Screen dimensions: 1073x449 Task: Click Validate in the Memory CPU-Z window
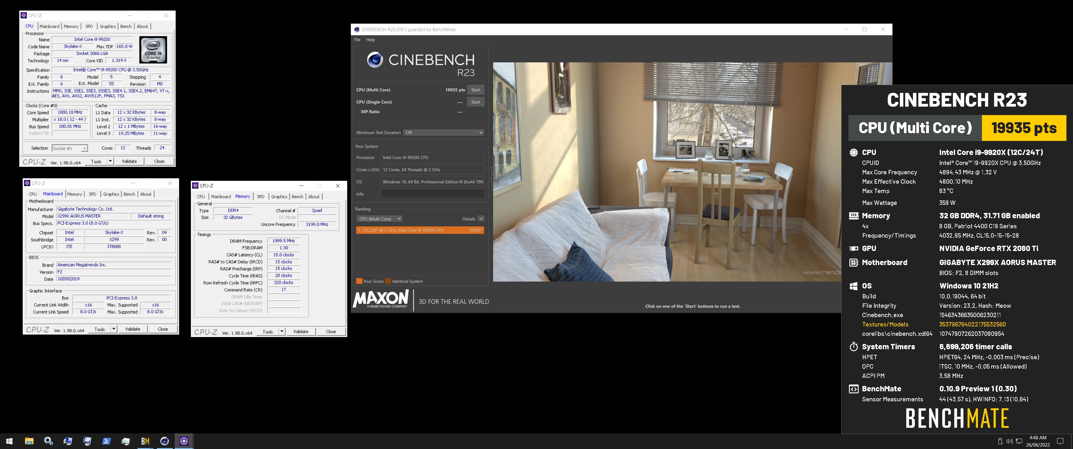(301, 332)
